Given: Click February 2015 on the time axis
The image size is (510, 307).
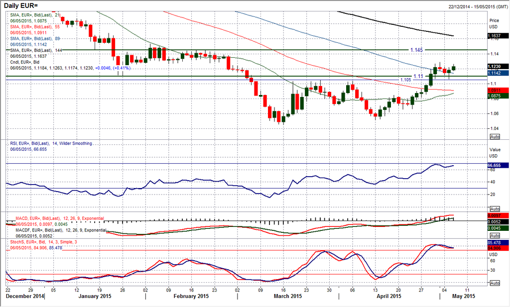Looking at the screenshot, I should point(191,296).
